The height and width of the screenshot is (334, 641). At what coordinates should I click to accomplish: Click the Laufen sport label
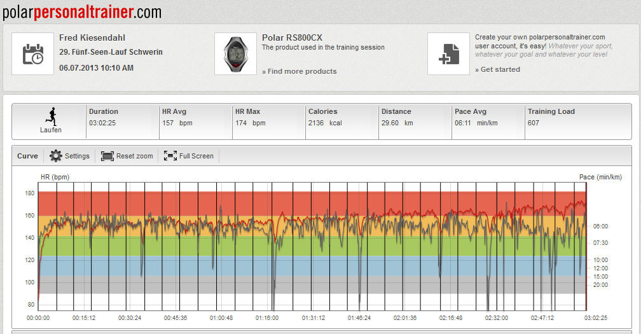(51, 130)
